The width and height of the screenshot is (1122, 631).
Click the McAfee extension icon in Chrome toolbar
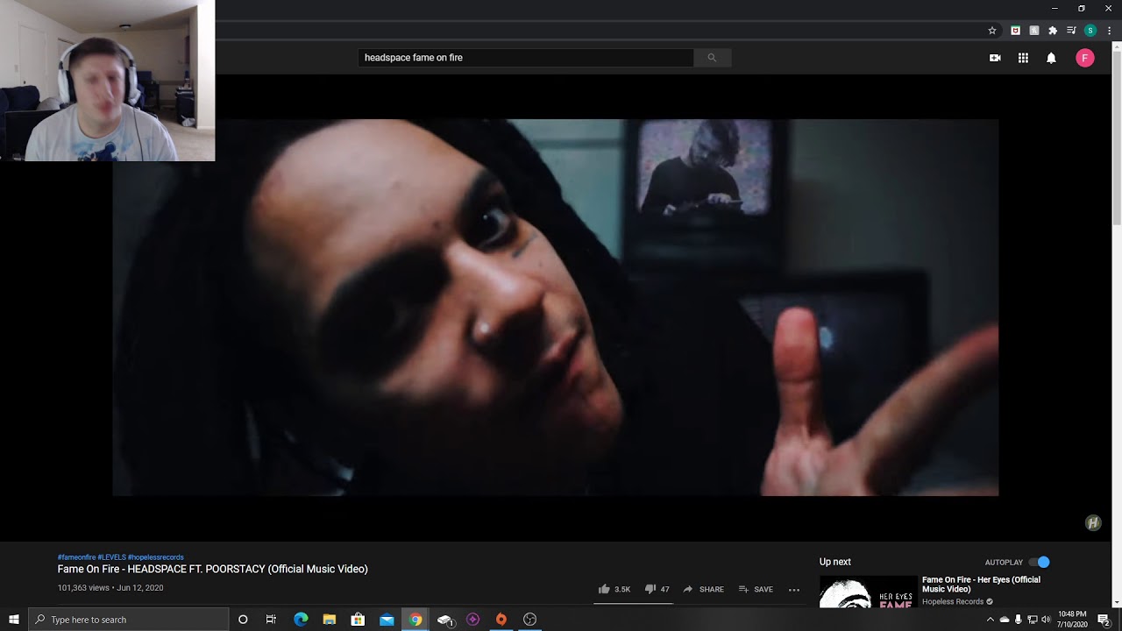click(1015, 31)
